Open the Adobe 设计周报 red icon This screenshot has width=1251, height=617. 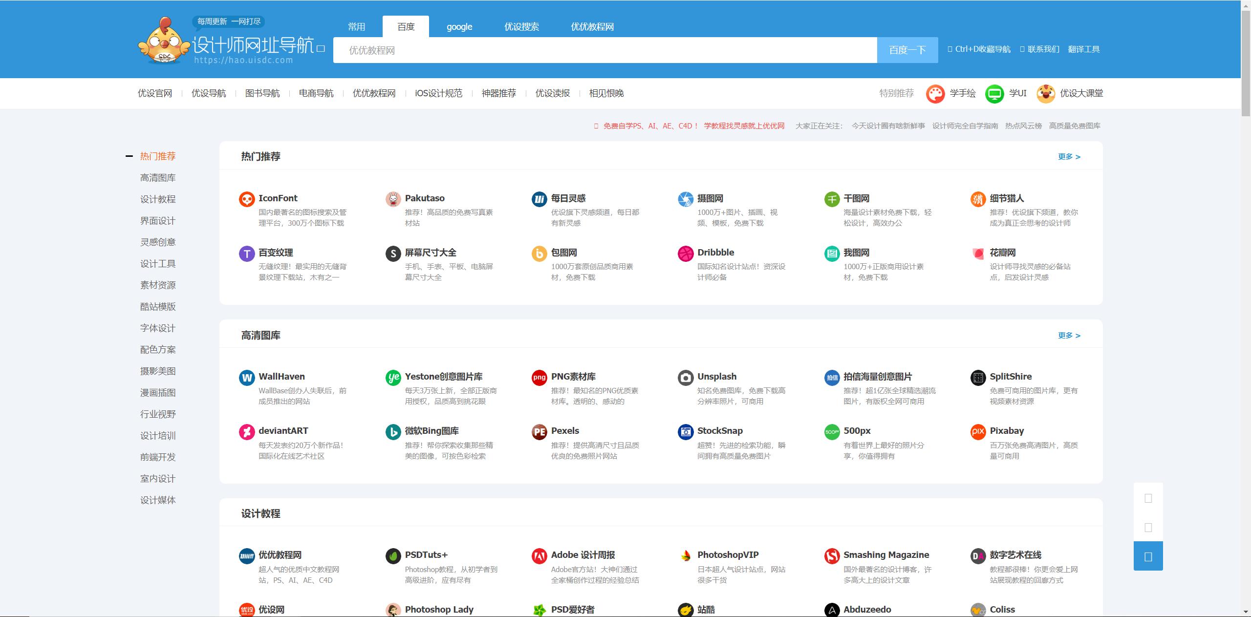tap(539, 556)
